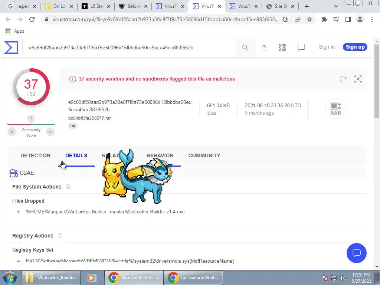Click the volume speaker tray icon
380x285 pixels.
[343, 278]
